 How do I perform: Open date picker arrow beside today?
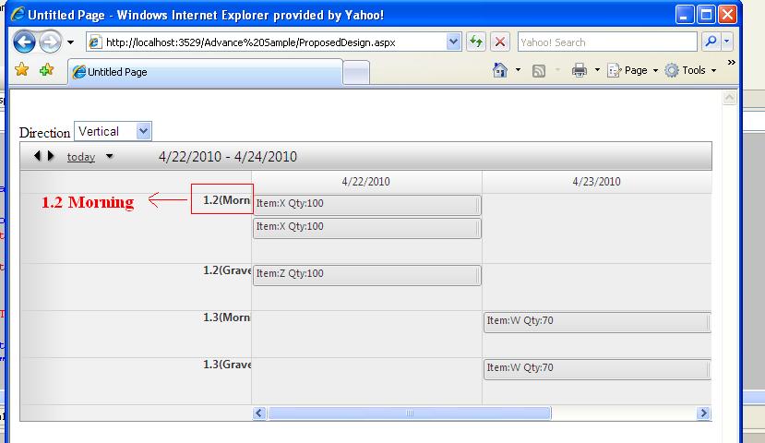(110, 157)
